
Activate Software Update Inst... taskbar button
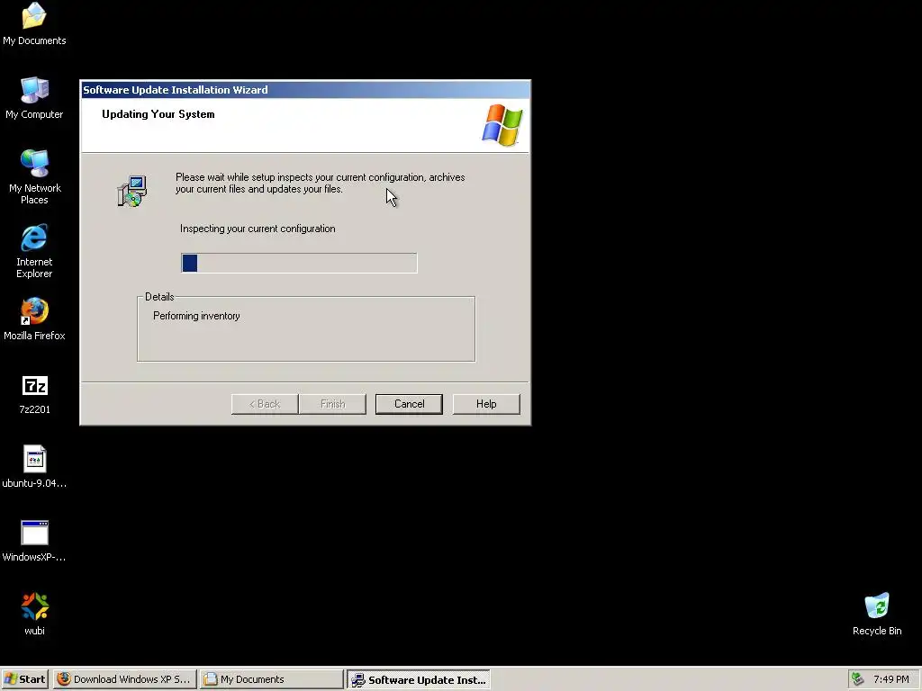click(419, 679)
